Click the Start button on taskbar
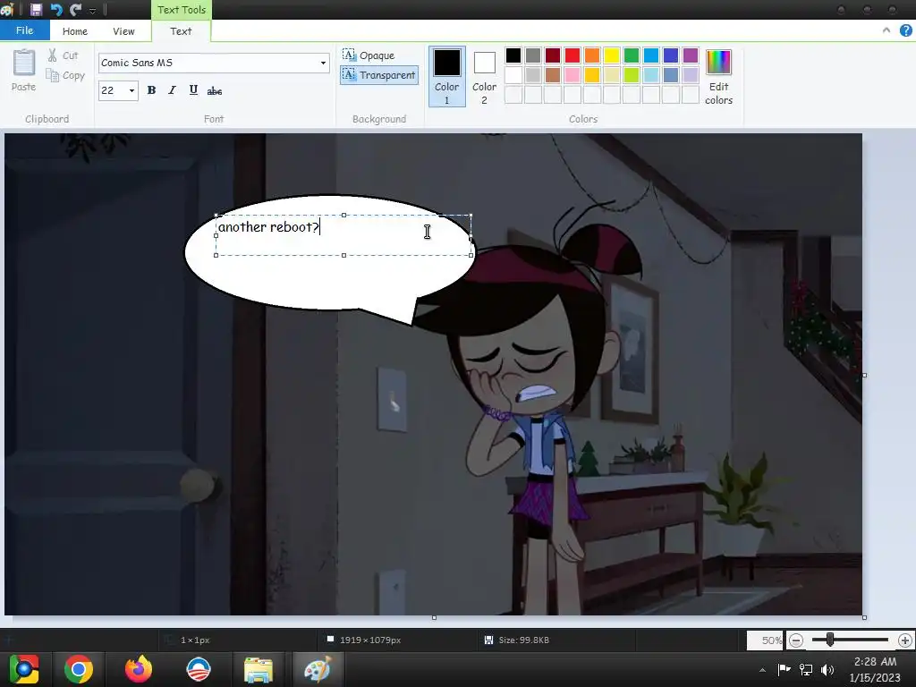The width and height of the screenshot is (916, 687). [24, 669]
